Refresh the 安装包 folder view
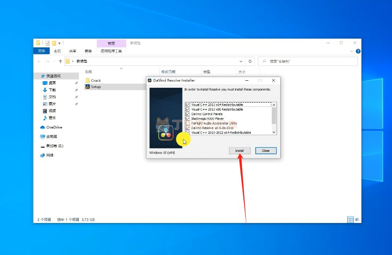This screenshot has height=255, width=392. 250,61
